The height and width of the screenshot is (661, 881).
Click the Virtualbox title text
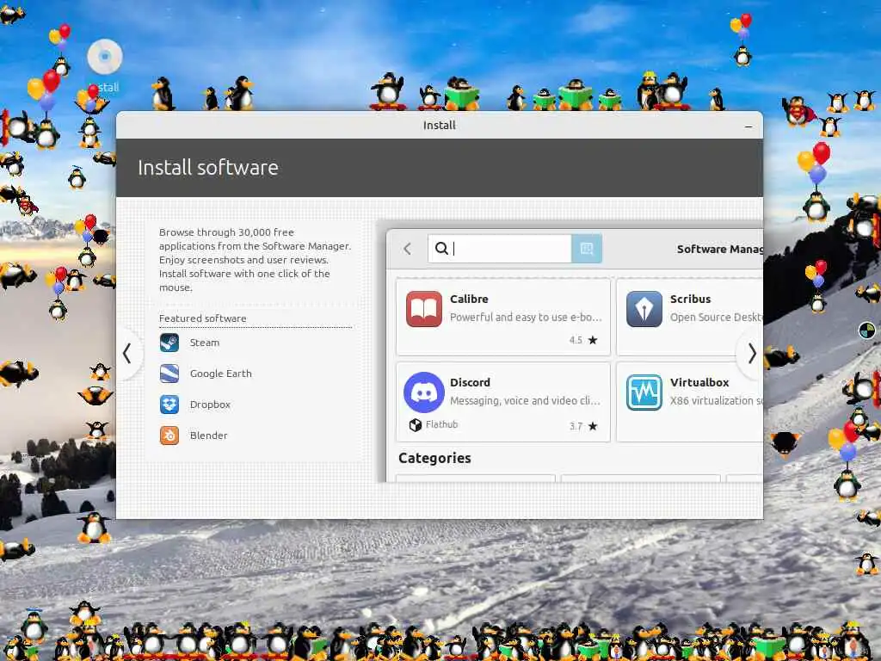tap(699, 382)
